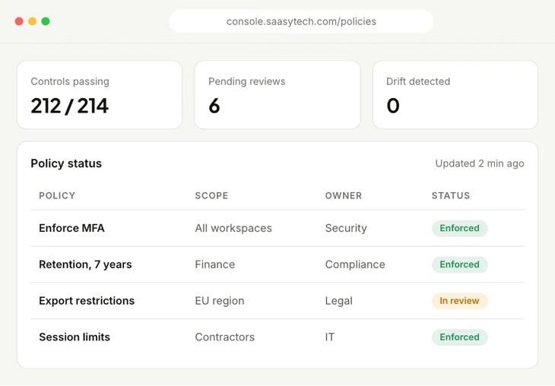Open the Retention, 7 years policy
Image resolution: width=555 pixels, height=386 pixels.
pyautogui.click(x=85, y=264)
